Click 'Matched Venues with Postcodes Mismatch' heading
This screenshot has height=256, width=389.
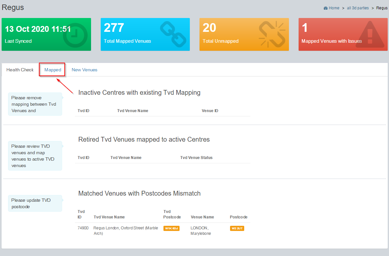[x=139, y=193]
